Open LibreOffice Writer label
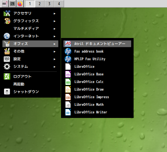The width and height of the screenshot is (167, 152). 91,112
